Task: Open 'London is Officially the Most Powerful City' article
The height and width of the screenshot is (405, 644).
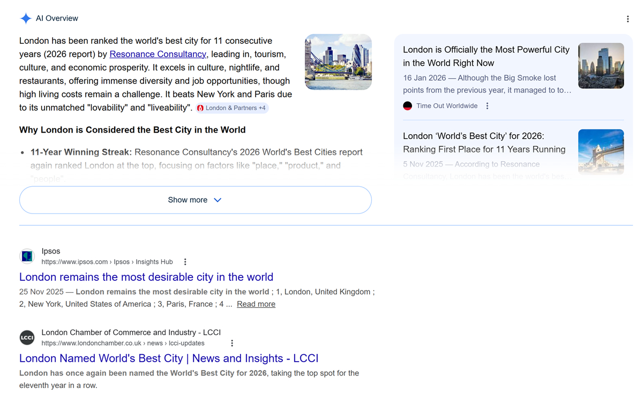Action: 486,56
